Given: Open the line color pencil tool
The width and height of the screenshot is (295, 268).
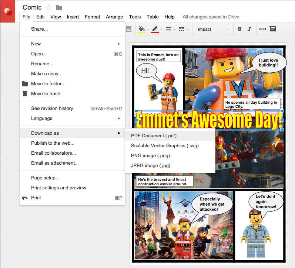Looking at the screenshot, I should 155,29.
